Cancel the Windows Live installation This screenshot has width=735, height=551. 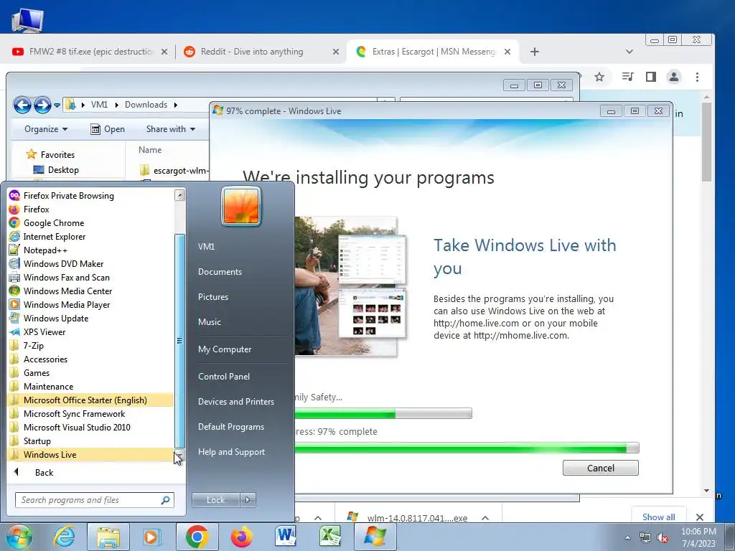601,468
